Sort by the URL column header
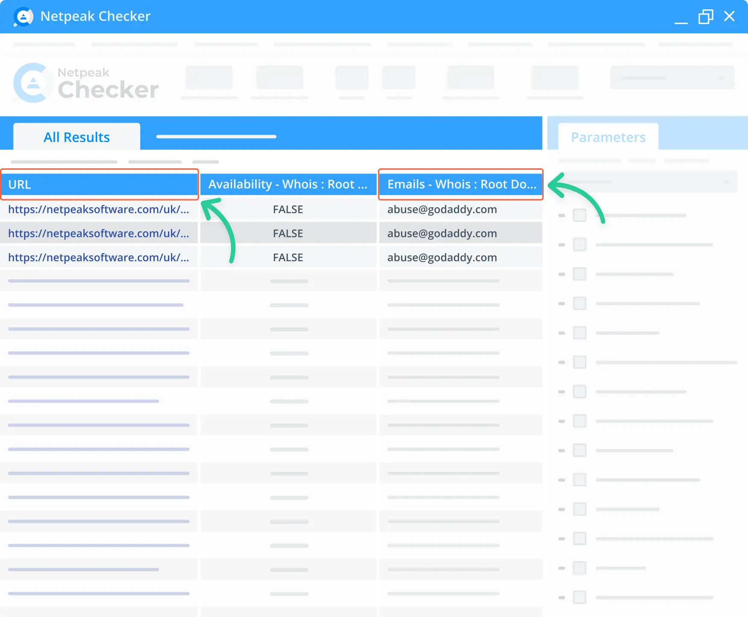This screenshot has width=748, height=617. point(99,184)
